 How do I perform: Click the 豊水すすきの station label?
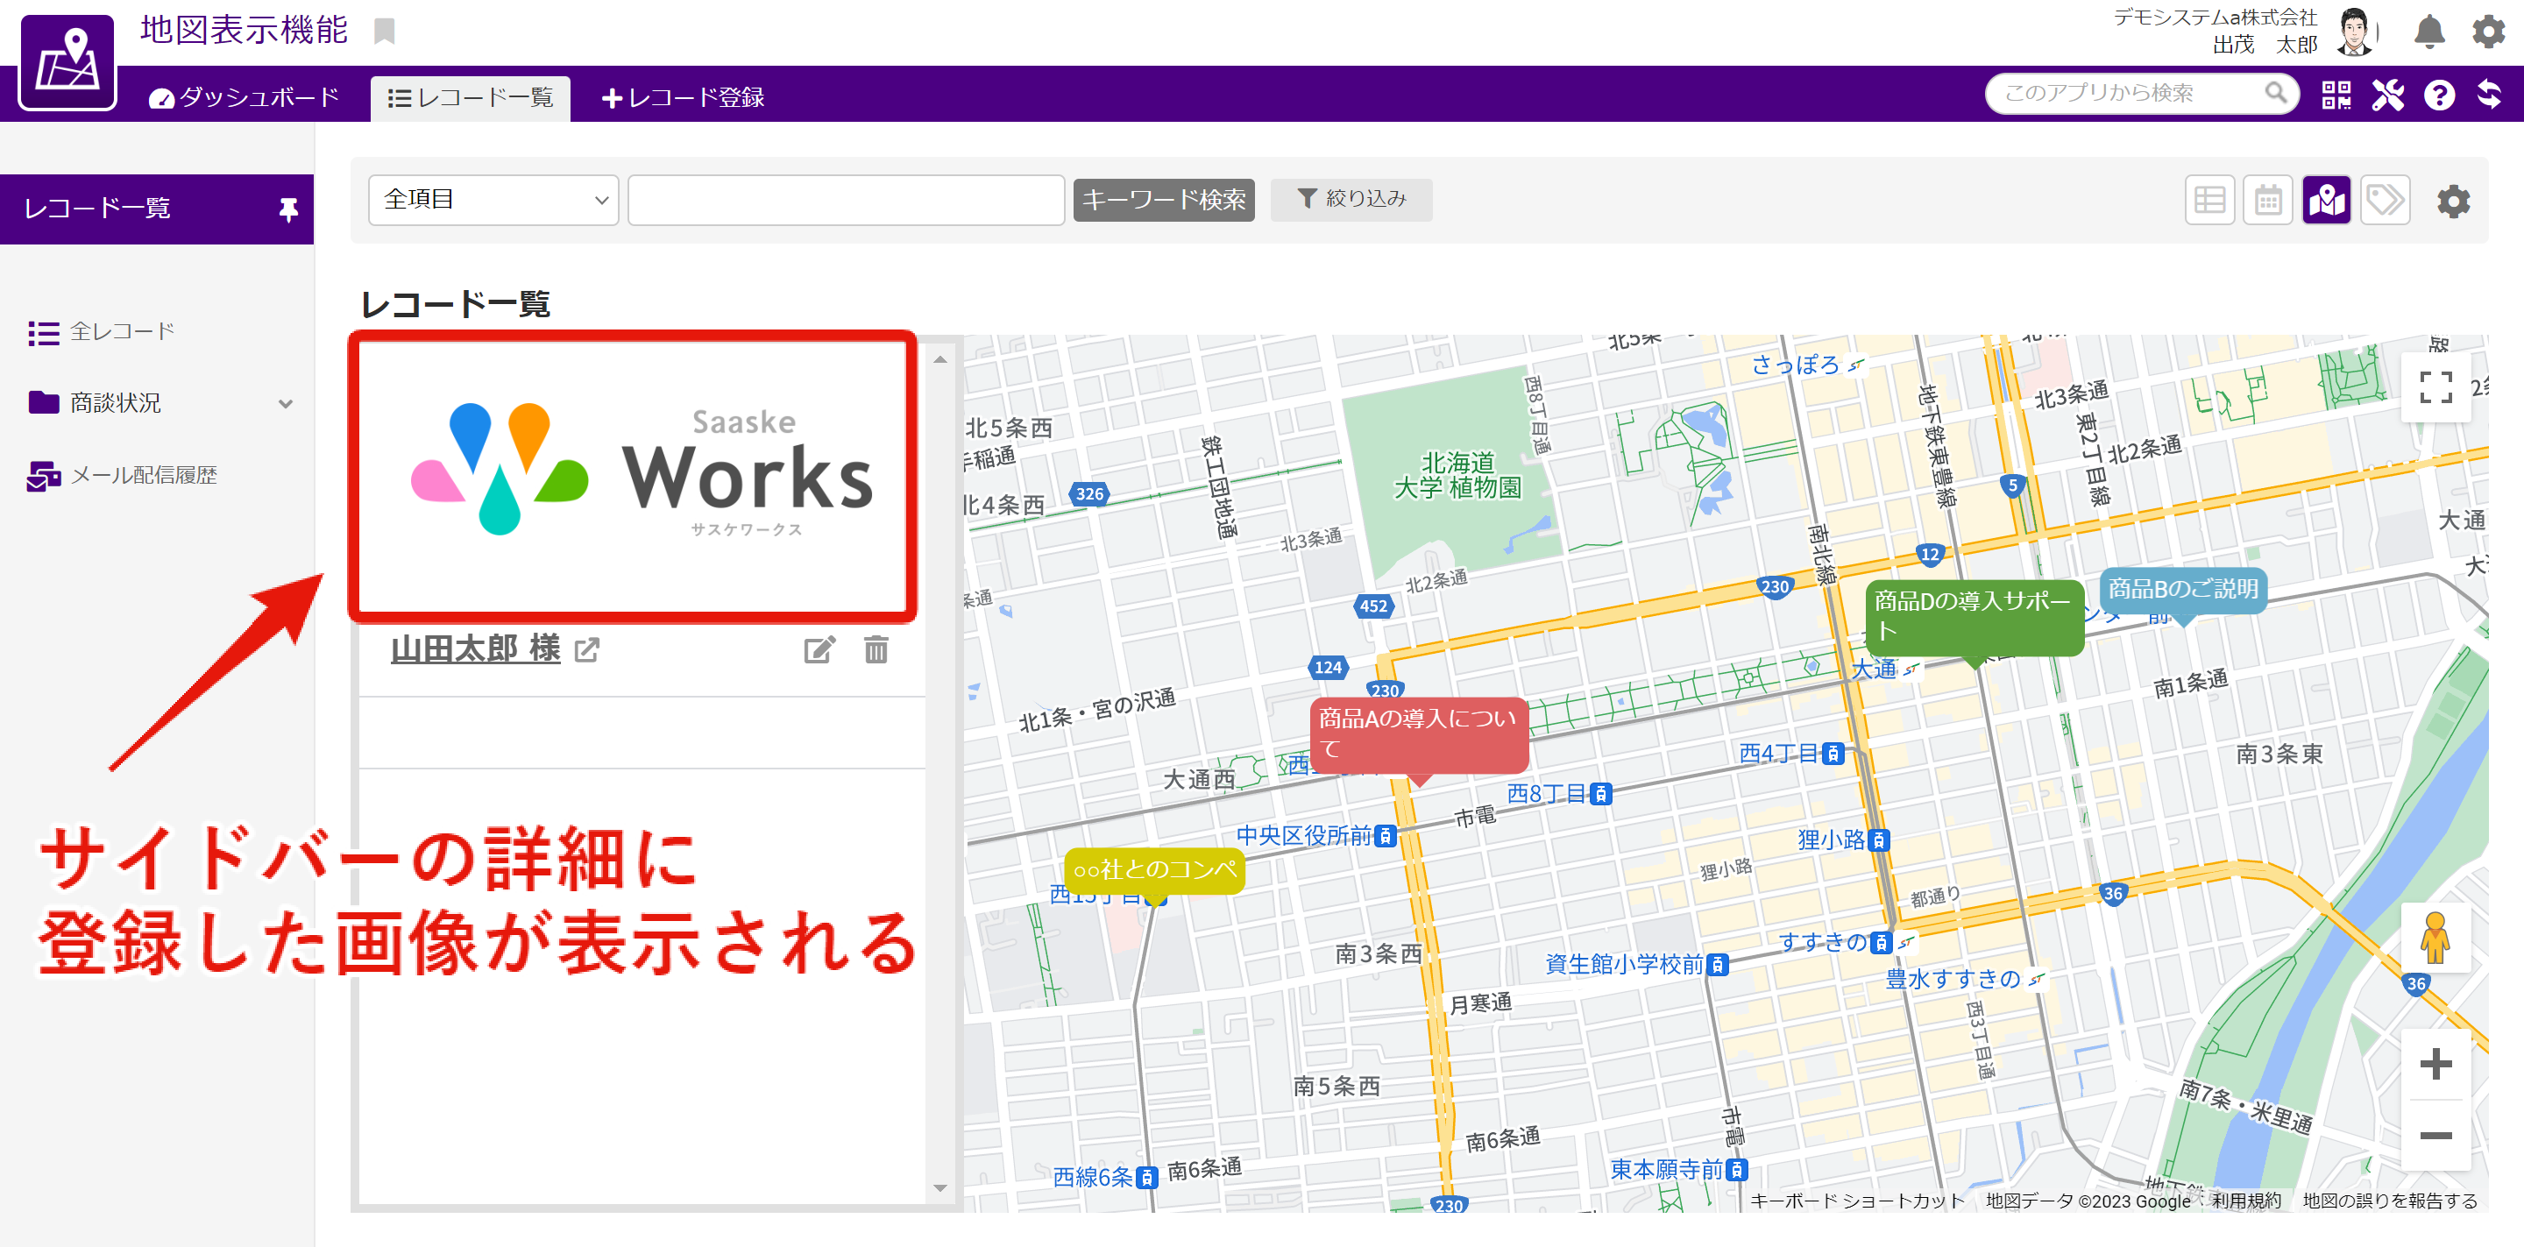pyautogui.click(x=1953, y=979)
